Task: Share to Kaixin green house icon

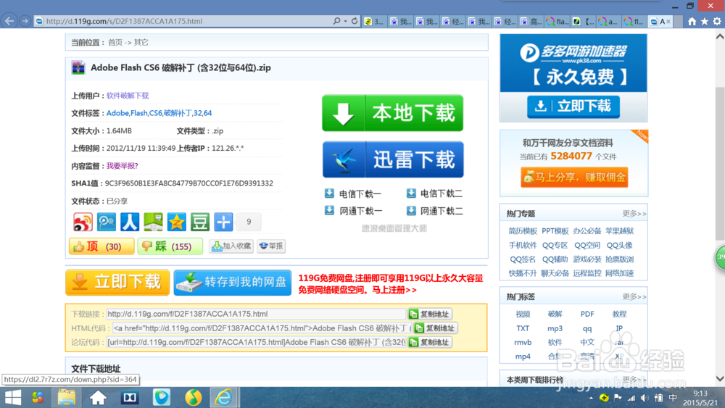Action: (x=153, y=222)
